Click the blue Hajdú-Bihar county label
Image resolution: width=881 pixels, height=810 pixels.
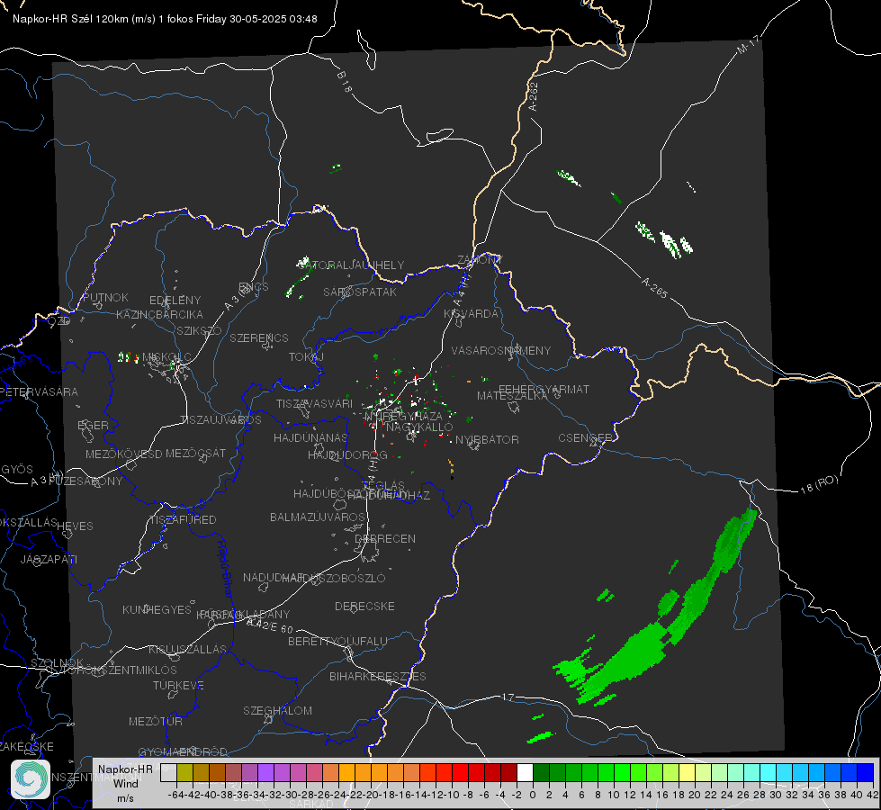click(x=224, y=569)
